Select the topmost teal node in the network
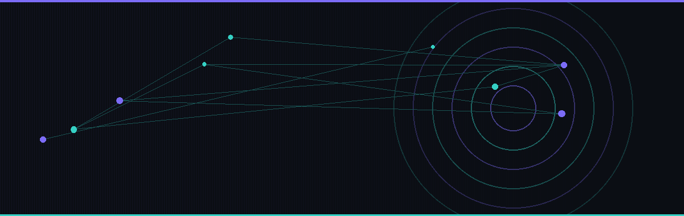 coord(230,38)
